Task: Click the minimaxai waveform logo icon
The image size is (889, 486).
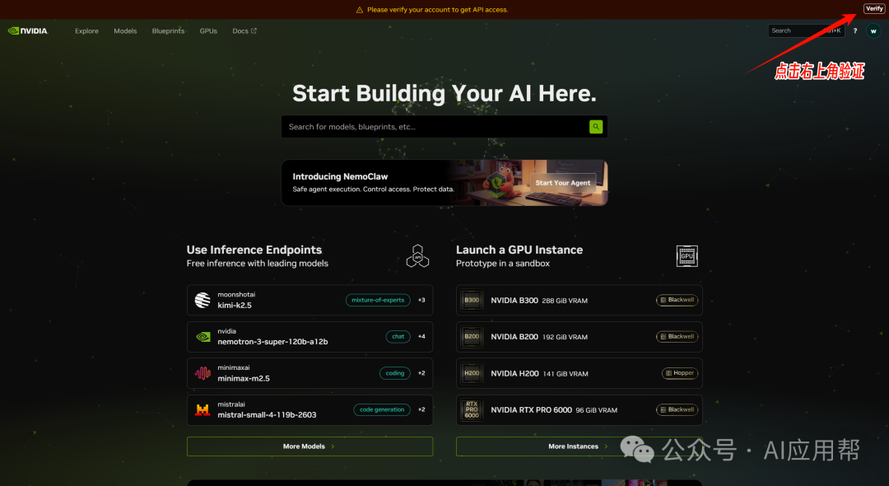Action: point(202,373)
